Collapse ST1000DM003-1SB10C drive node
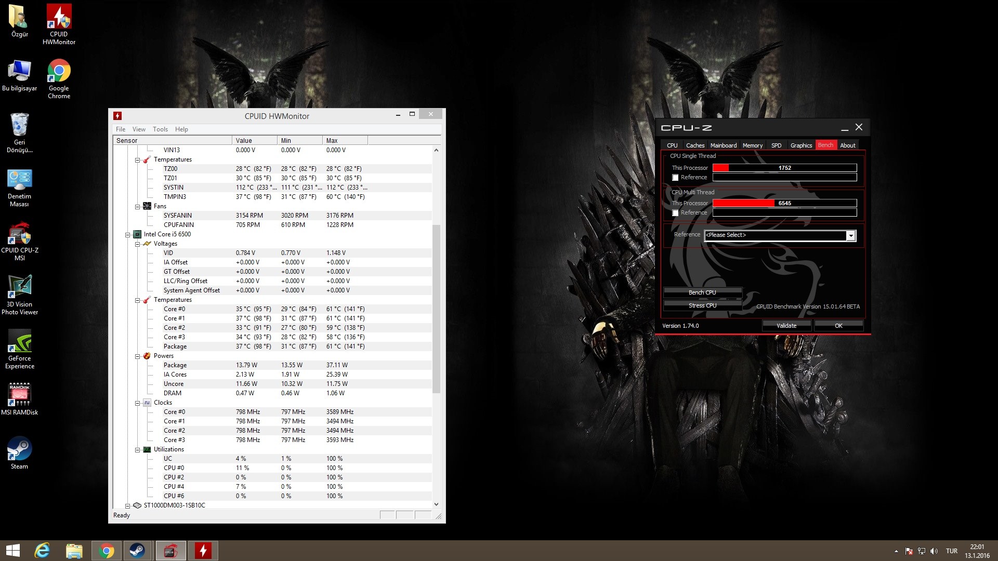 tap(127, 506)
